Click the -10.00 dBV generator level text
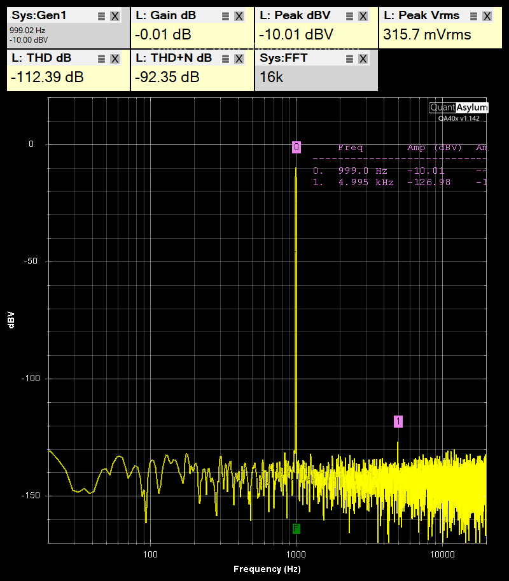The height and width of the screenshot is (581, 509). tap(29, 40)
